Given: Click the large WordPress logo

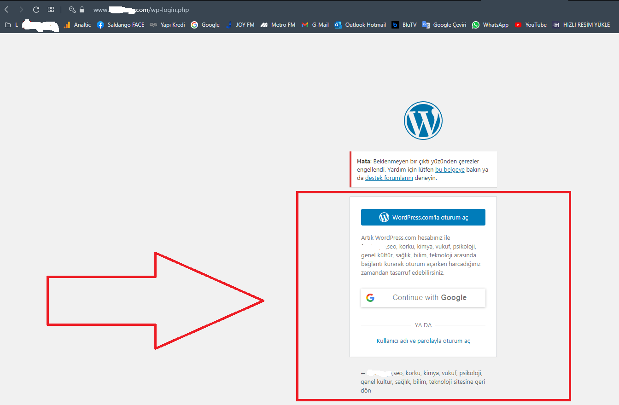Looking at the screenshot, I should (423, 121).
